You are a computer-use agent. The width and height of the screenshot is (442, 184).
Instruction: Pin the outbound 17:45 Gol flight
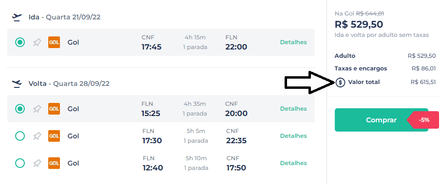[37, 42]
